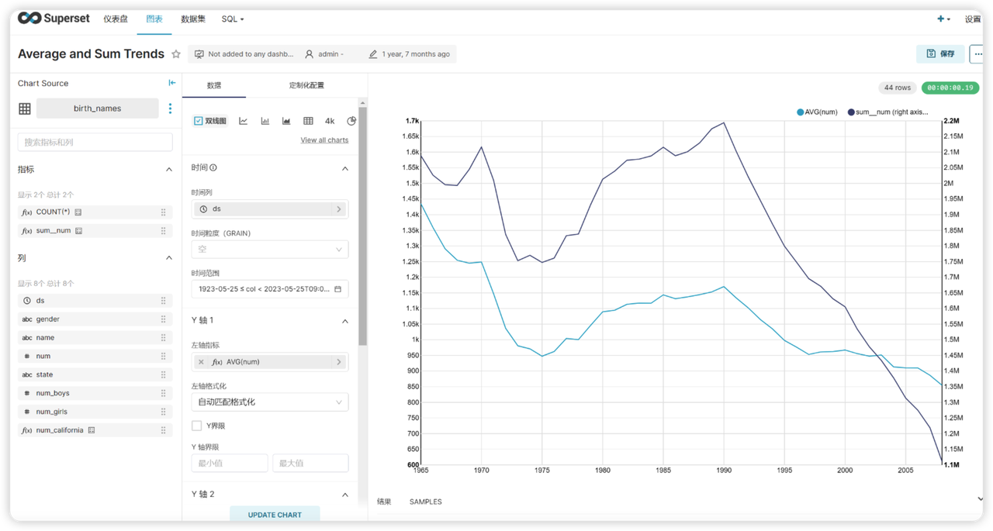Select the bar chart type icon
993x531 pixels.
click(x=265, y=121)
